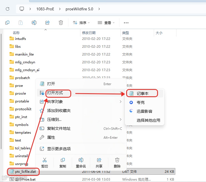
Task: Click the copy icon in the toolbar
Action: [x=7, y=23]
